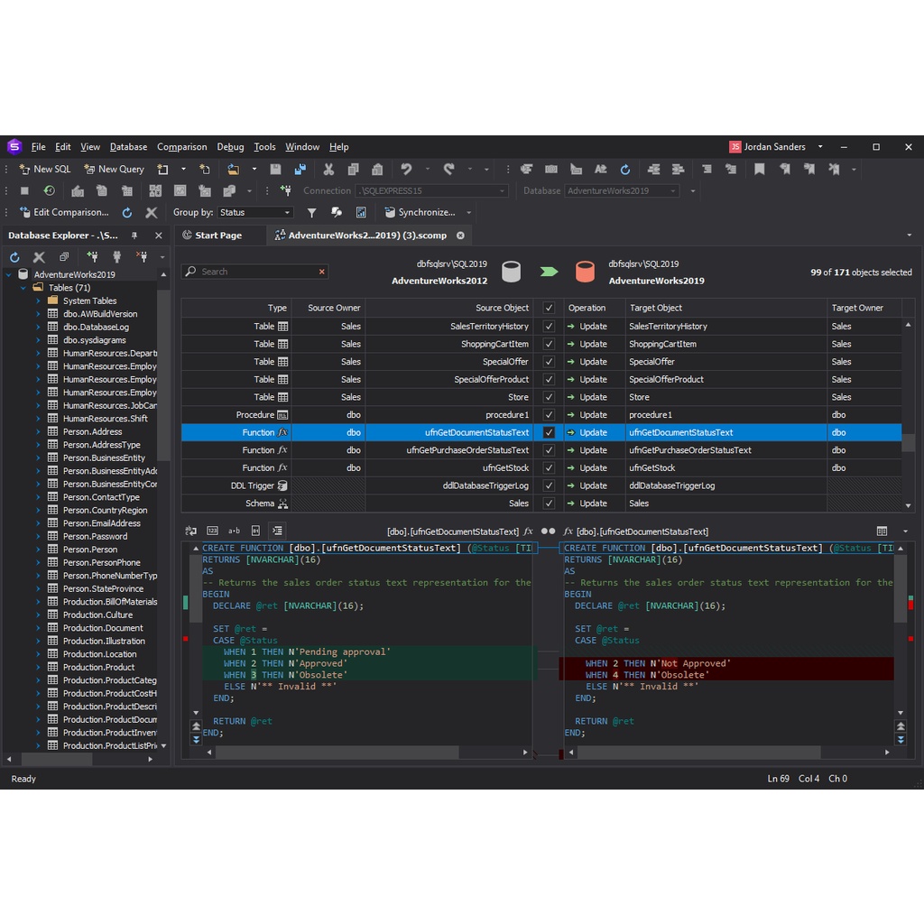Click the Copy icon in the toolbar
The height and width of the screenshot is (924, 924).
(x=353, y=169)
